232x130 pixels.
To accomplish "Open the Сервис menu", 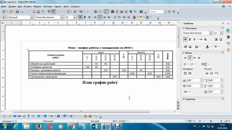I will point(58,6).
